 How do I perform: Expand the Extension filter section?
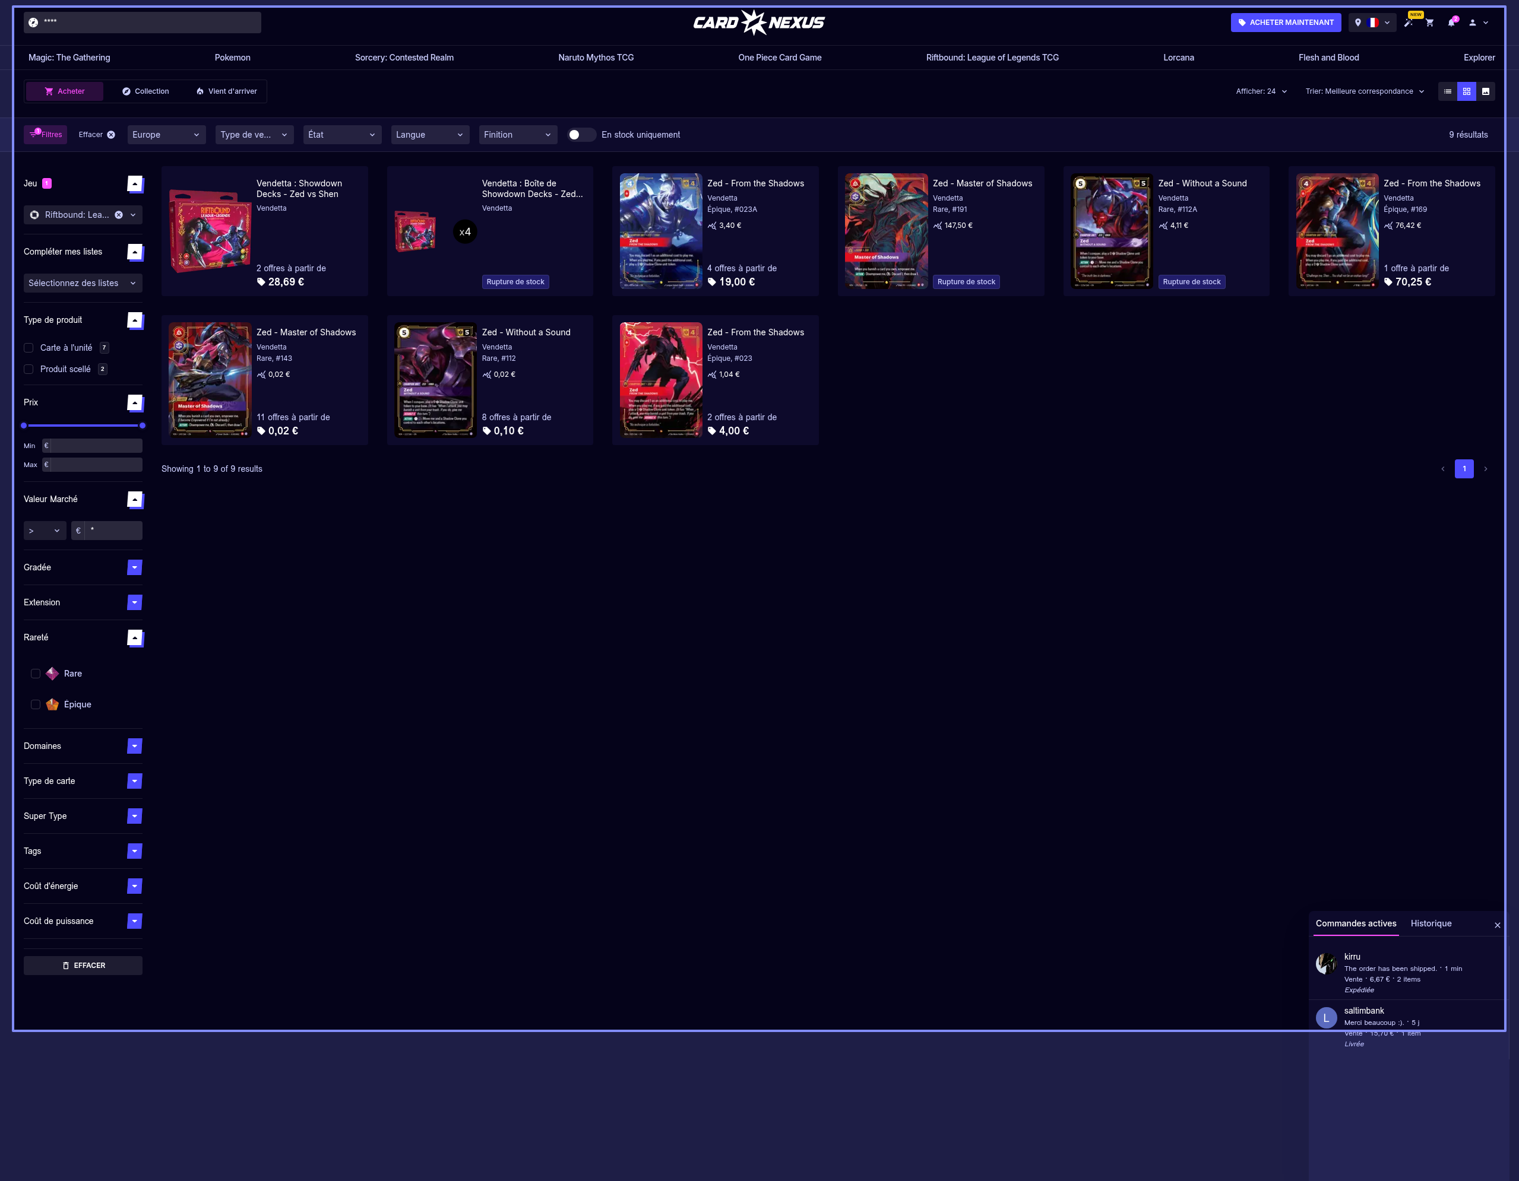pyautogui.click(x=135, y=602)
